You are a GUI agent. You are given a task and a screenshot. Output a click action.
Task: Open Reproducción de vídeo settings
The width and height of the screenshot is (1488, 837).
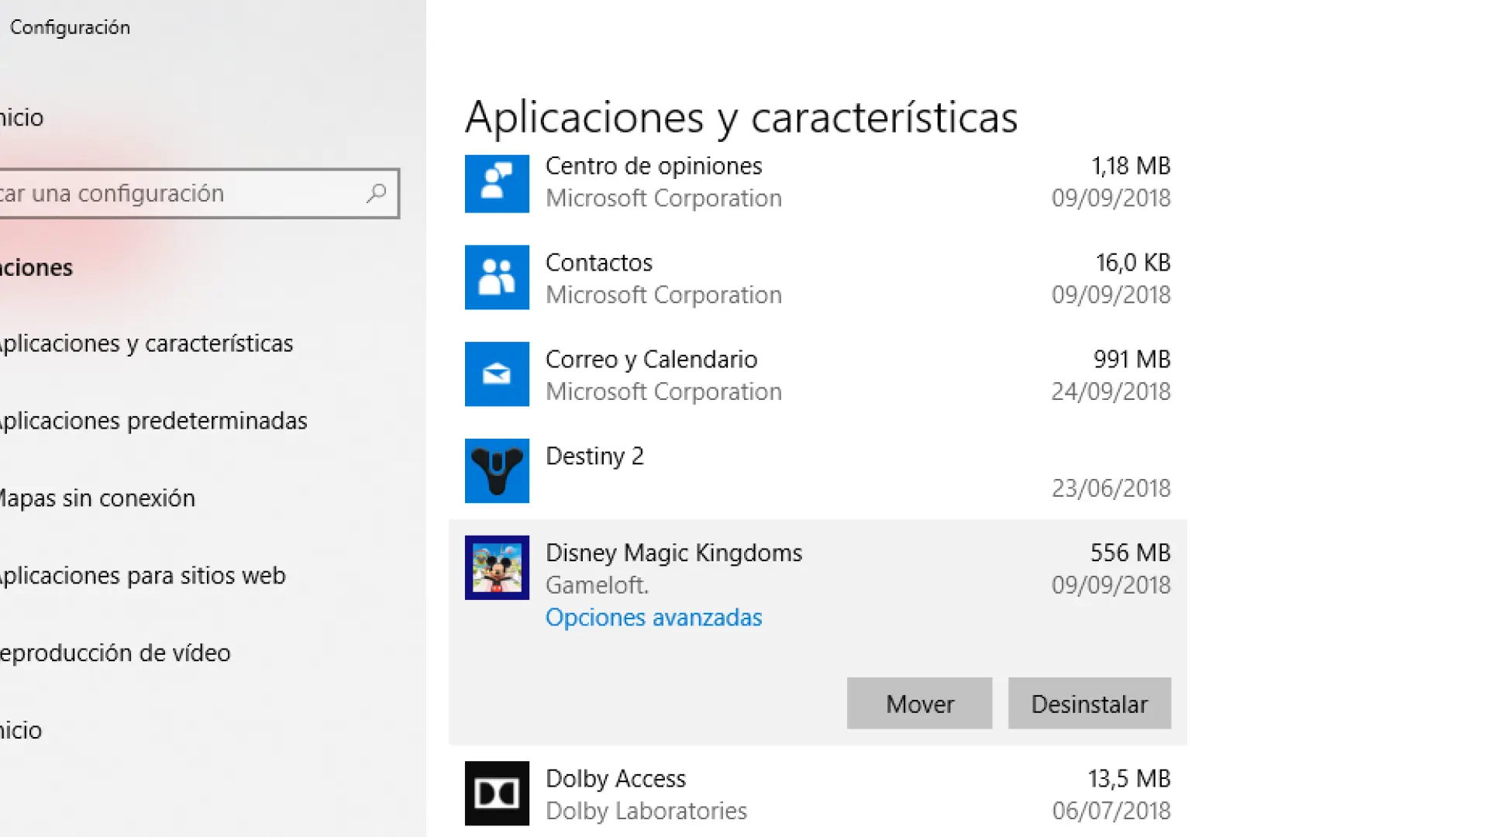click(x=115, y=653)
